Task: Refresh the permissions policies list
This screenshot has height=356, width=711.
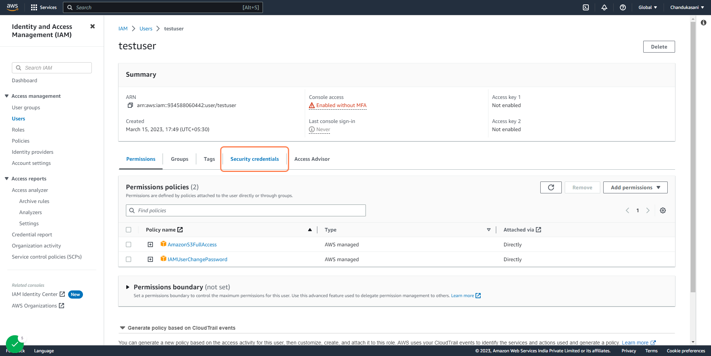Action: 551,187
